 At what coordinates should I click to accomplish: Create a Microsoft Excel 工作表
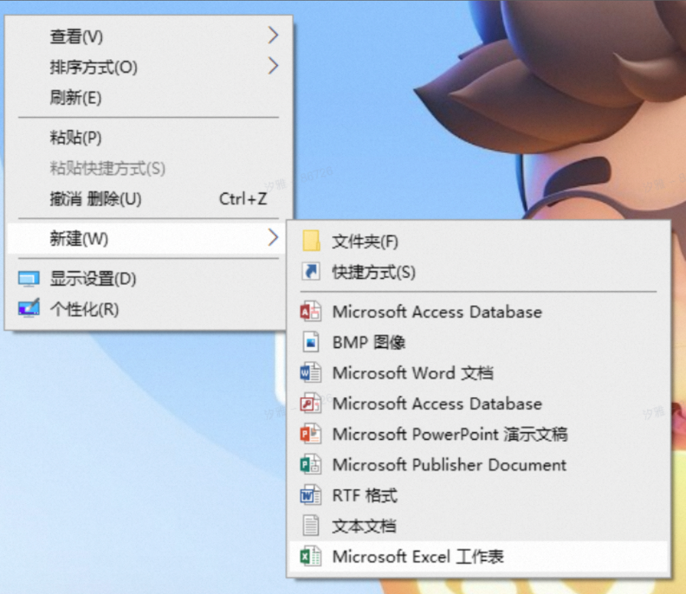point(478,557)
